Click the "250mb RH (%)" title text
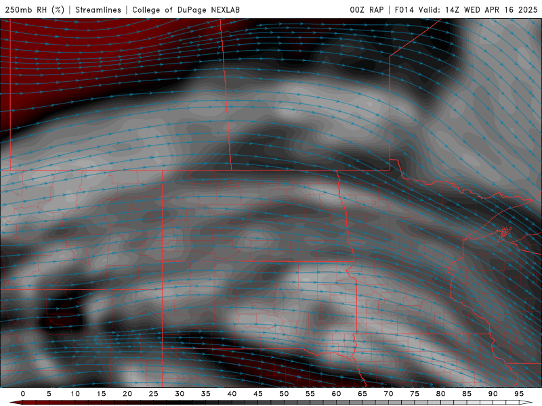Screen dimensions: 542x406 [35, 9]
